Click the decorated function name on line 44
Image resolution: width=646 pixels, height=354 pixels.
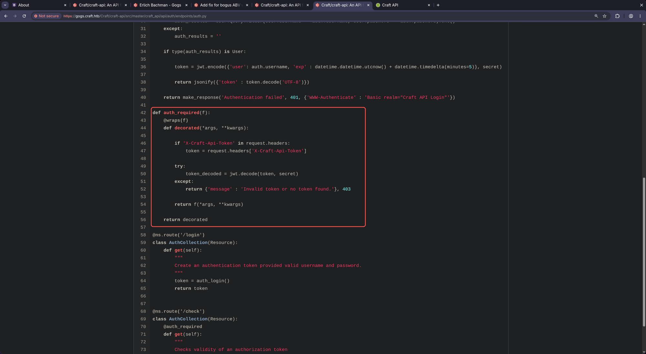pos(187,128)
